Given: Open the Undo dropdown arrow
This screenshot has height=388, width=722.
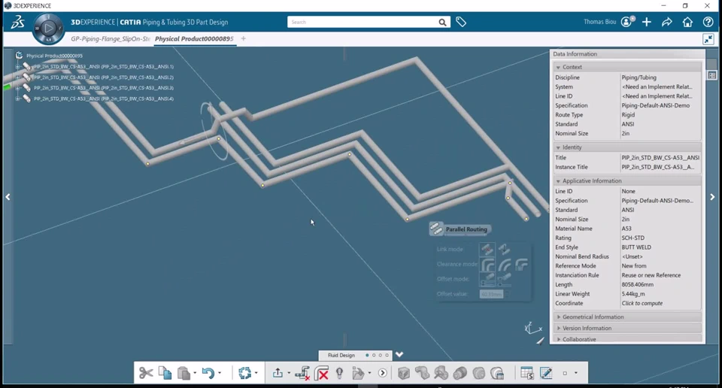Looking at the screenshot, I should point(220,373).
